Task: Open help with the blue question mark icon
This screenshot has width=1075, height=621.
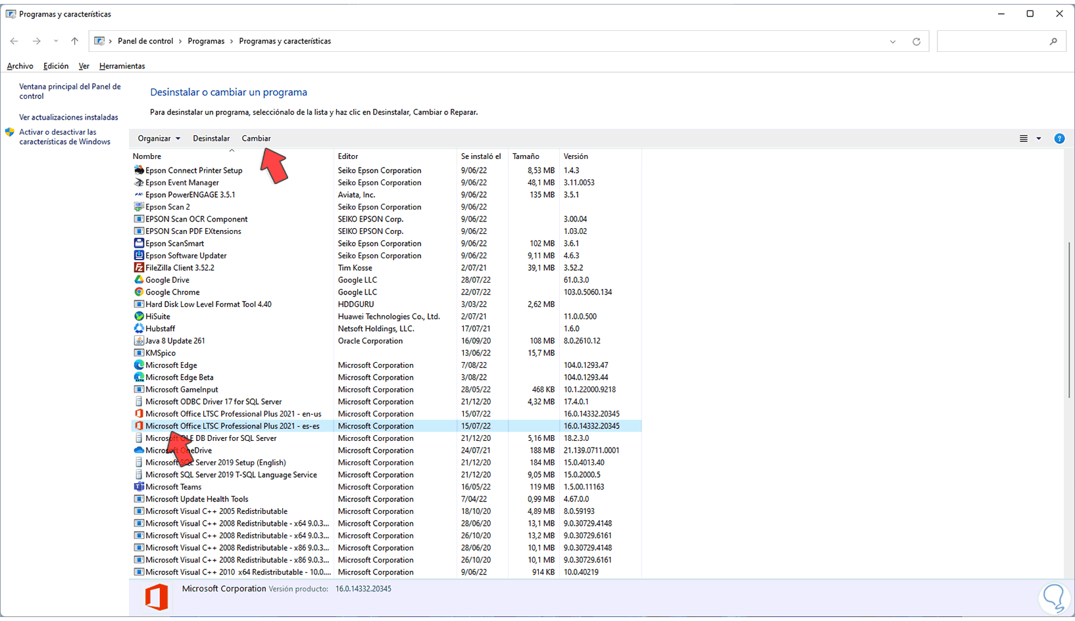Action: click(1059, 139)
